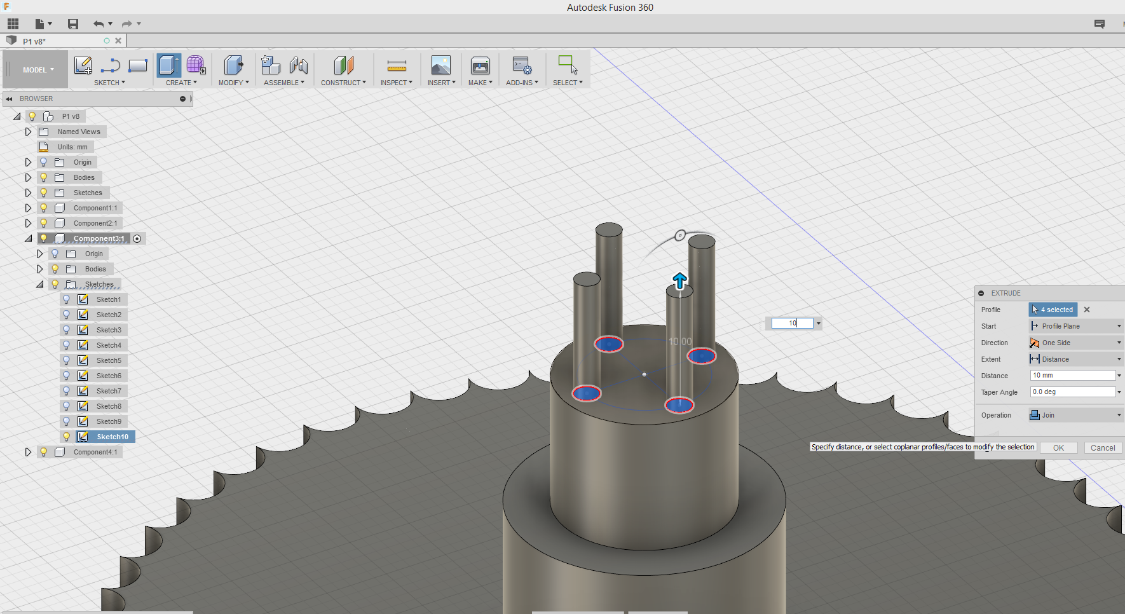
Task: Click the Save icon
Action: 73,24
